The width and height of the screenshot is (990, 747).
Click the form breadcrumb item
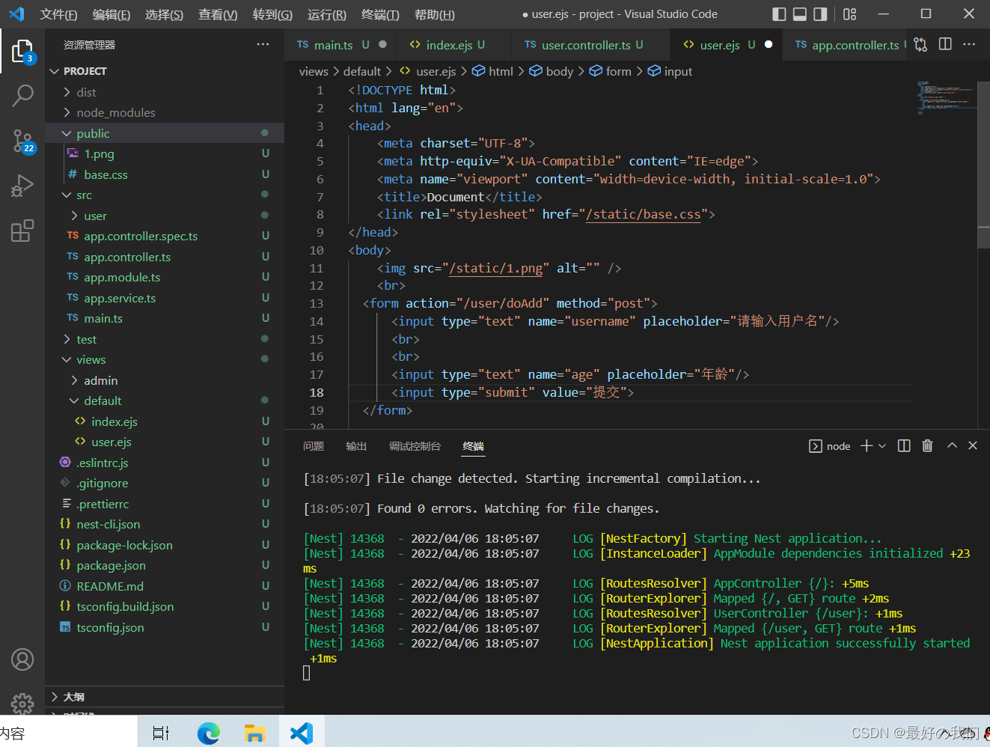610,71
